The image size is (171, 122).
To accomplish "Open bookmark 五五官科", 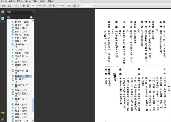I will [x=19, y=50].
